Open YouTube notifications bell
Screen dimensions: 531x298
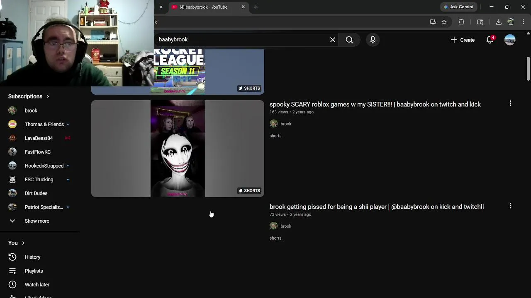(x=490, y=40)
